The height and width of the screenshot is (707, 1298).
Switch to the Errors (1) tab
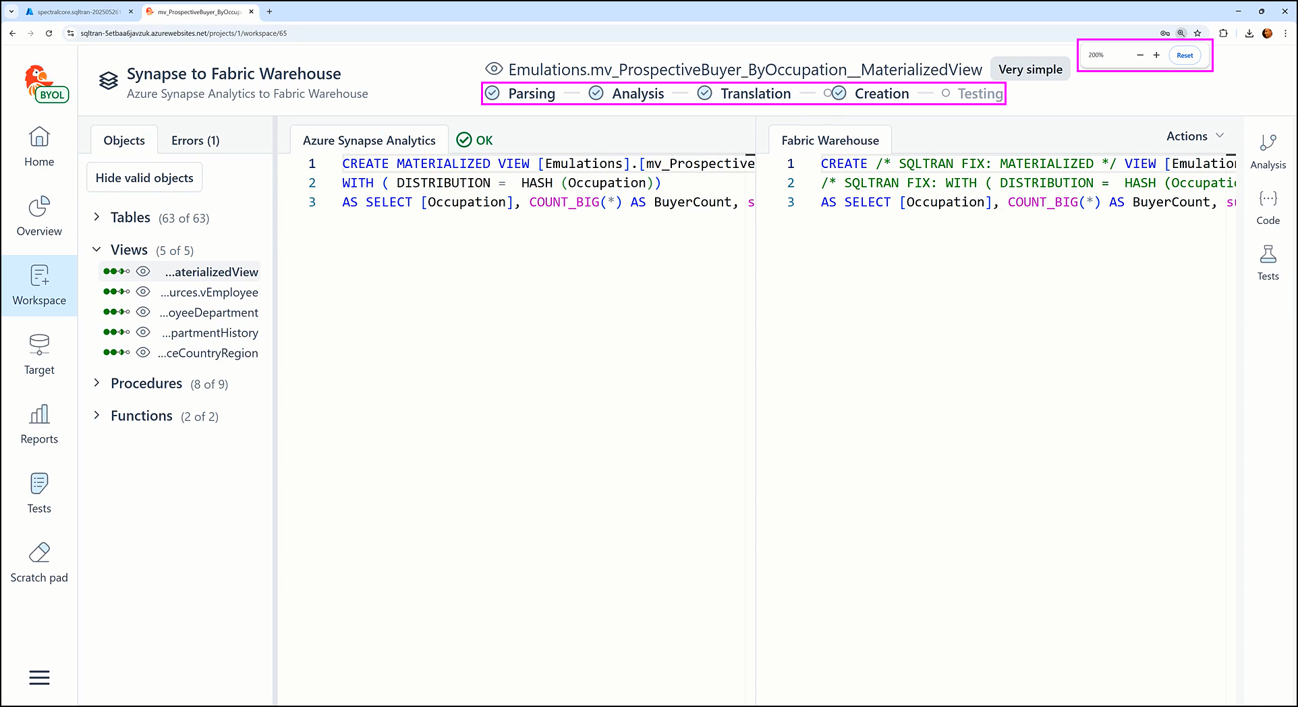pyautogui.click(x=195, y=140)
